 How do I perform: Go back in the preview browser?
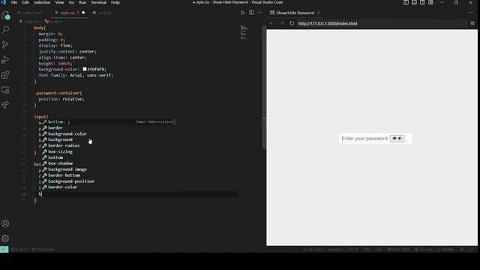271,23
